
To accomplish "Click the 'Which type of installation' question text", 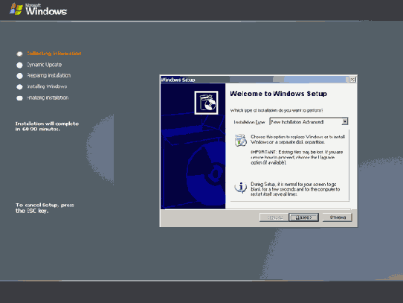I will 277,110.
